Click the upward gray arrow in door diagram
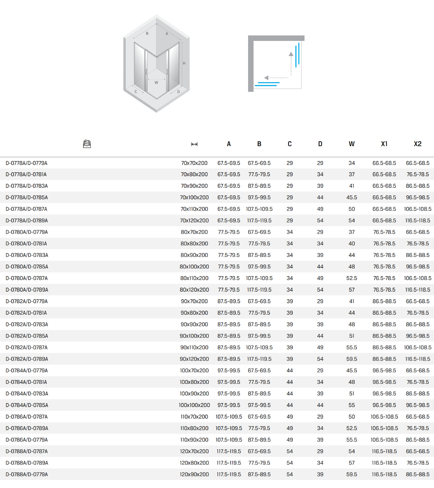434x488 pixels. (x=291, y=54)
